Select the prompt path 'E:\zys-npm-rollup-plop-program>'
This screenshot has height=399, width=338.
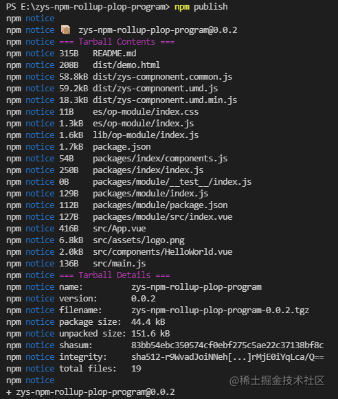(x=95, y=7)
